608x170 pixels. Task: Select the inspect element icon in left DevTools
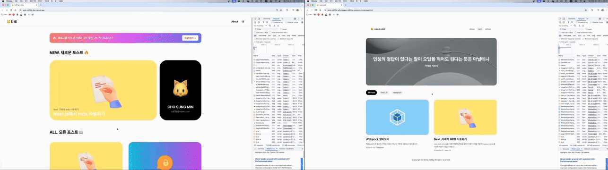(255, 19)
